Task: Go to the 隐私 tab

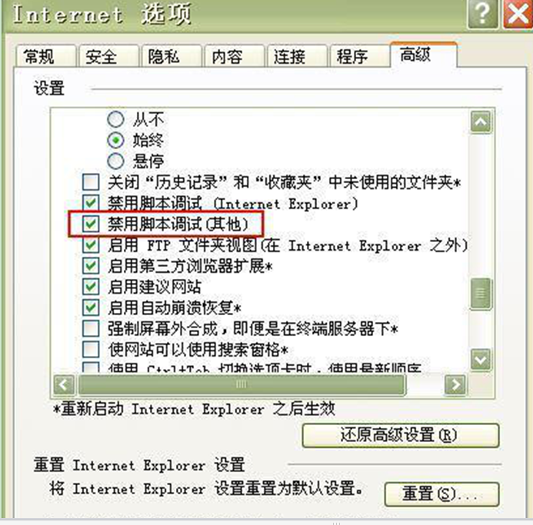Action: click(x=172, y=56)
